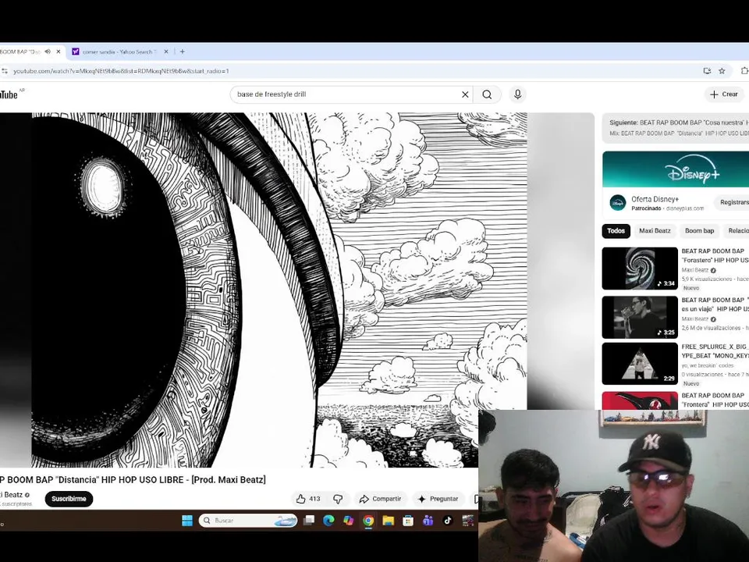Click the Oferta Disney+ sponsor link
This screenshot has height=562, width=749.
coord(655,199)
